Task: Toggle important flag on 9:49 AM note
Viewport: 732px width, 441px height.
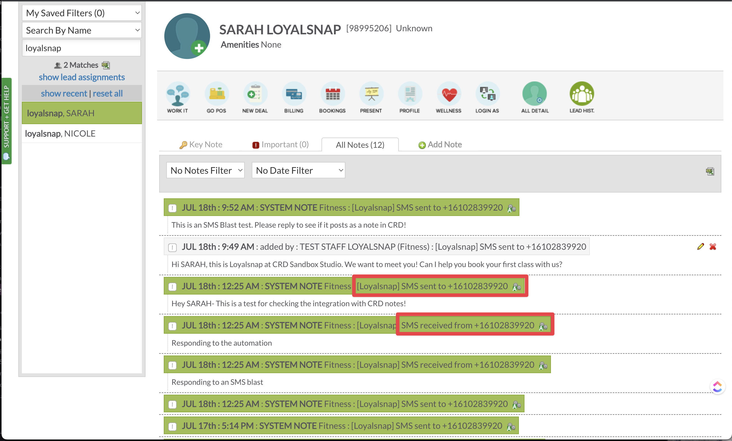Action: 173,247
